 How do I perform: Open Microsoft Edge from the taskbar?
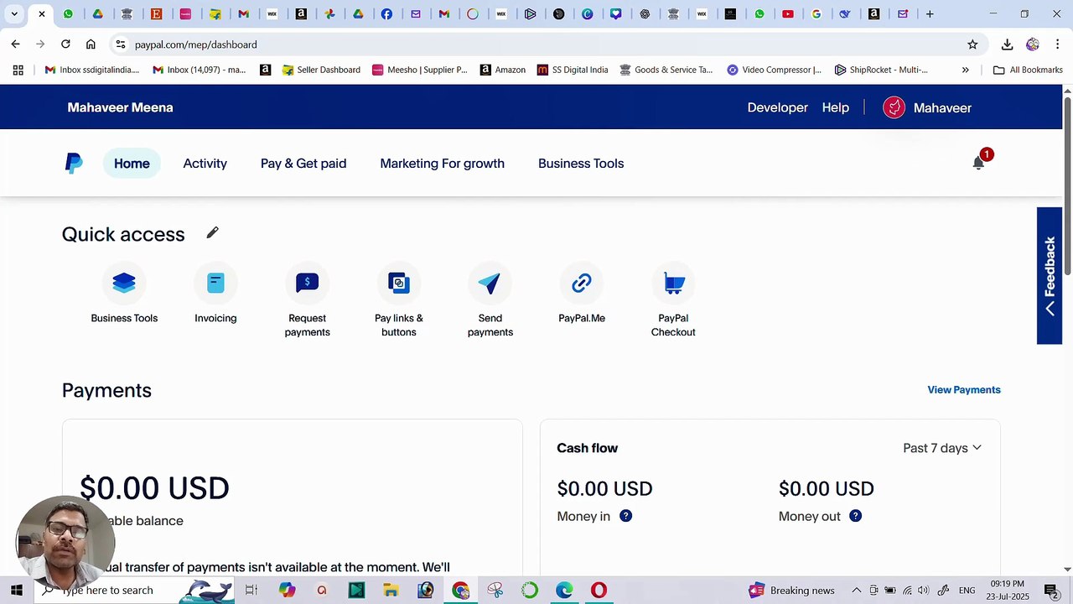pyautogui.click(x=564, y=591)
